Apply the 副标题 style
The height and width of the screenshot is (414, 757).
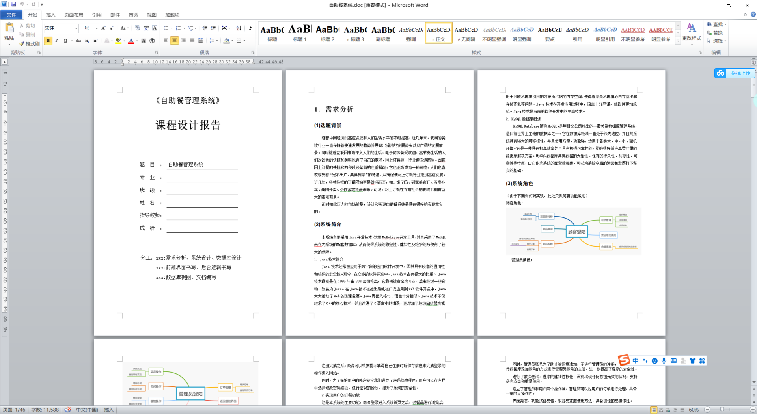[383, 33]
